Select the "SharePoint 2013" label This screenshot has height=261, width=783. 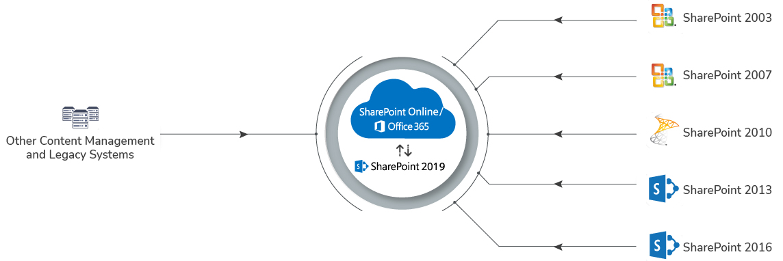(728, 190)
